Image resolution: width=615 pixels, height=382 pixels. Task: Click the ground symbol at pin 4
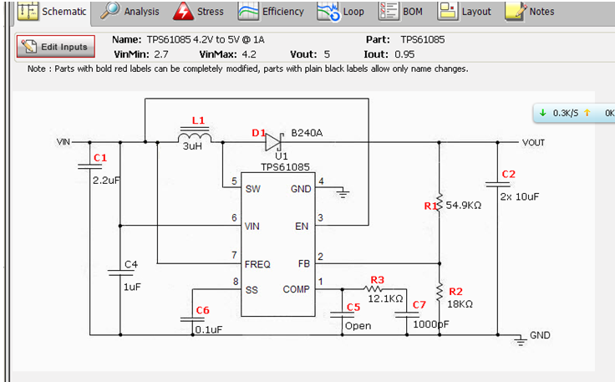point(343,192)
